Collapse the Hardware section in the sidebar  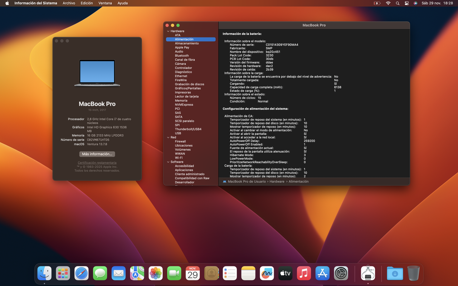[x=168, y=31]
